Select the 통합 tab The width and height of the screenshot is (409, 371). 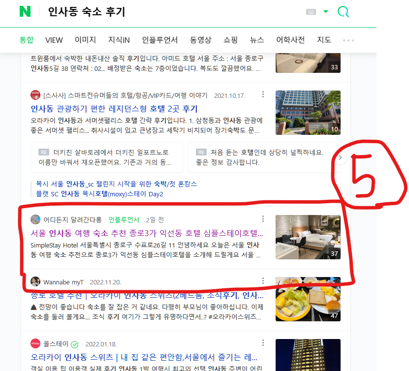pos(27,40)
